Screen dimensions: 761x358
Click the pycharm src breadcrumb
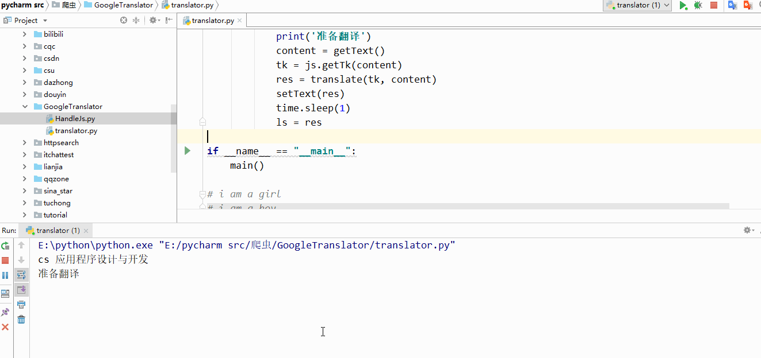point(22,5)
